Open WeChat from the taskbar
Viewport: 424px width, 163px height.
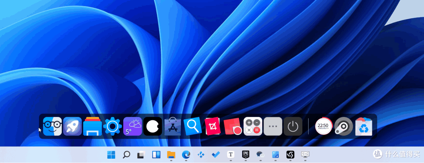click(x=260, y=155)
